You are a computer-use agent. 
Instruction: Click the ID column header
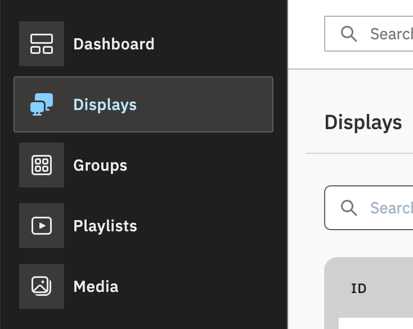(359, 289)
